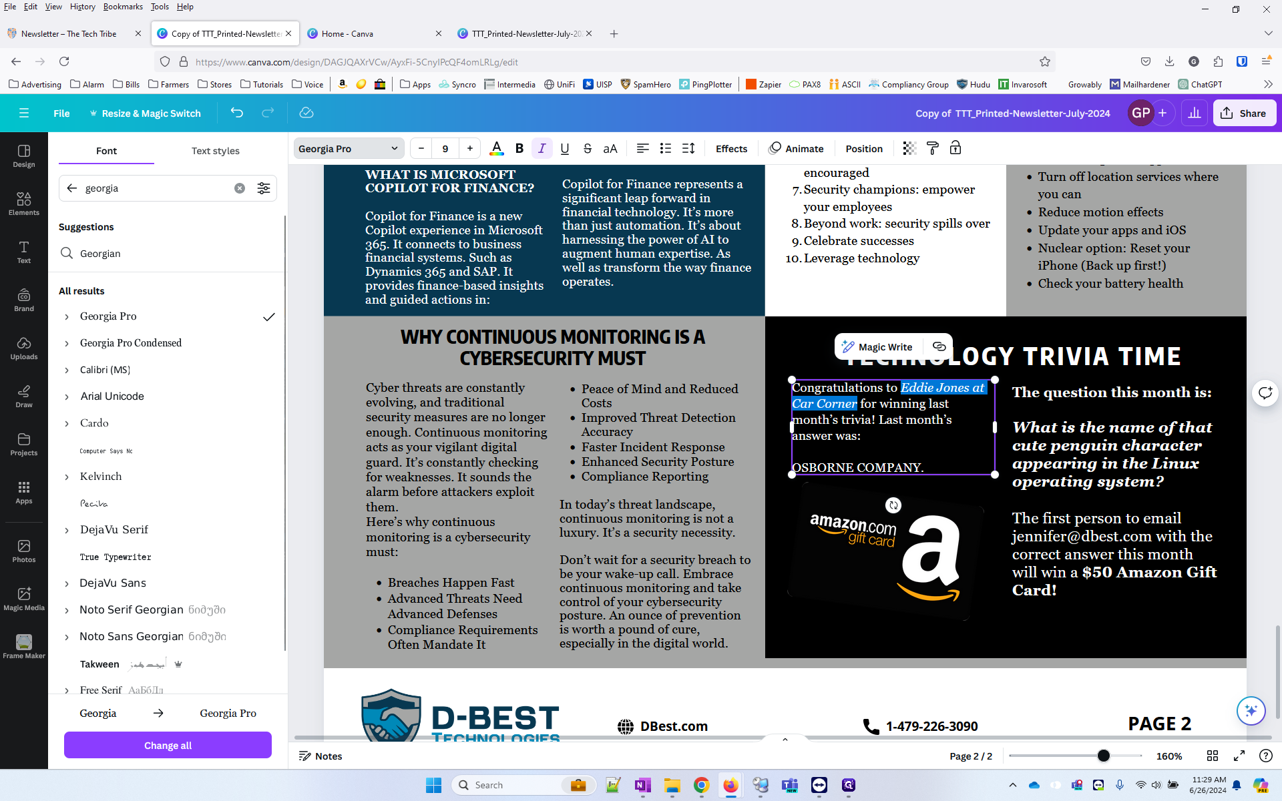Click the Undo arrow in Canva header
Screen dimensions: 1282x801
237,113
